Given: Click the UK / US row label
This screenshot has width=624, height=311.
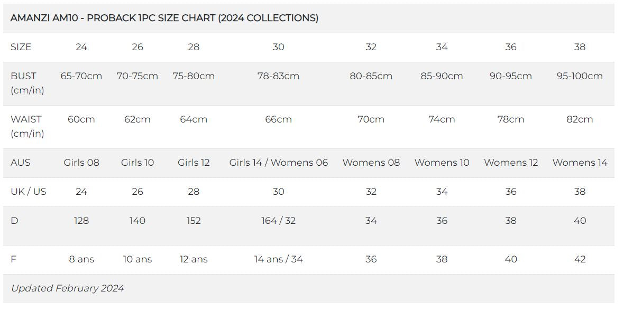Looking at the screenshot, I should (x=28, y=192).
